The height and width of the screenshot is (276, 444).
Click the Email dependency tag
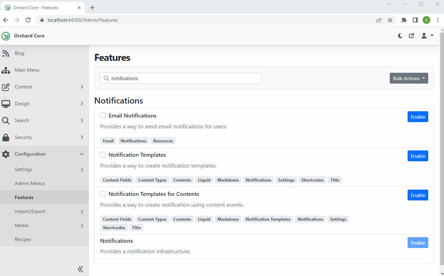click(108, 141)
